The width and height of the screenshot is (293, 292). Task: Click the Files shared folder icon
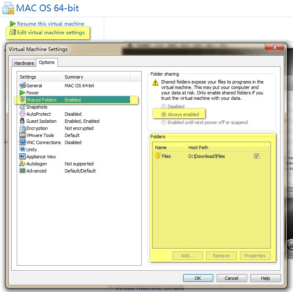pyautogui.click(x=158, y=156)
